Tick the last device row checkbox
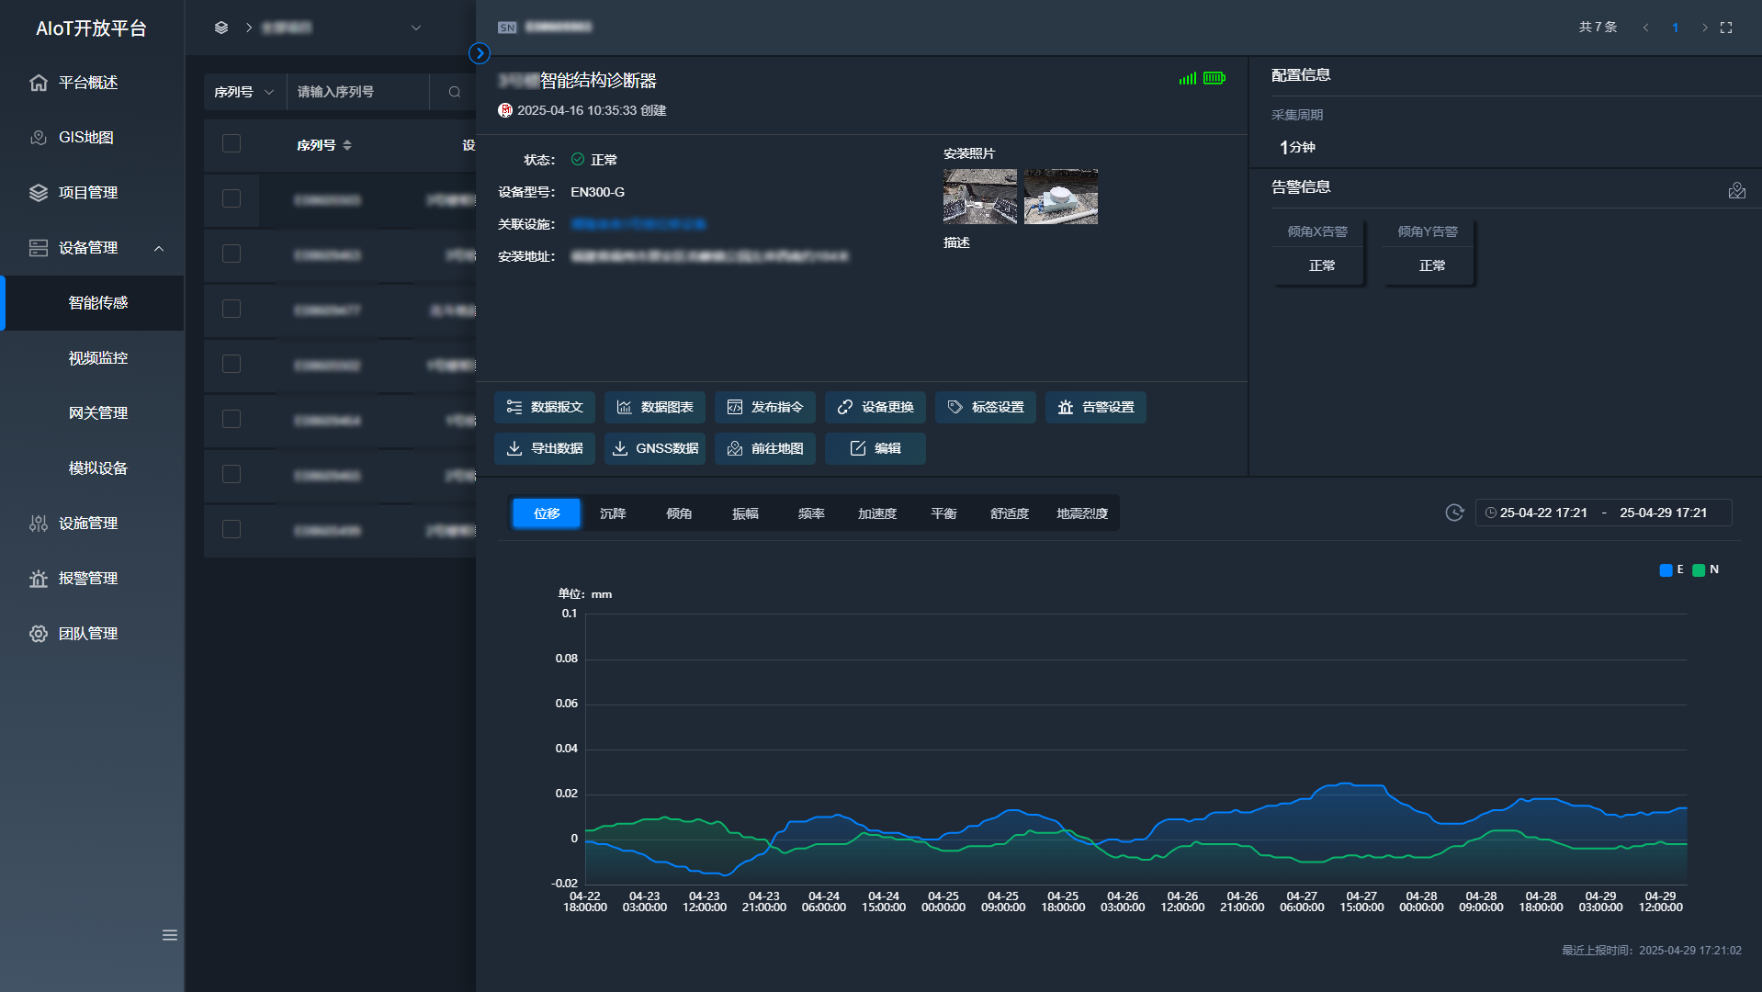The image size is (1762, 992). pyautogui.click(x=232, y=529)
